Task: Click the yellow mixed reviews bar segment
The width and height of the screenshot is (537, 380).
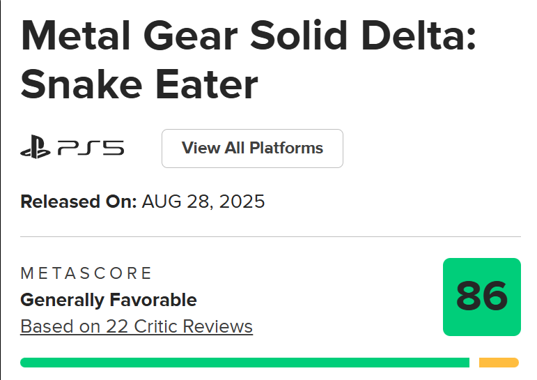Action: [499, 363]
